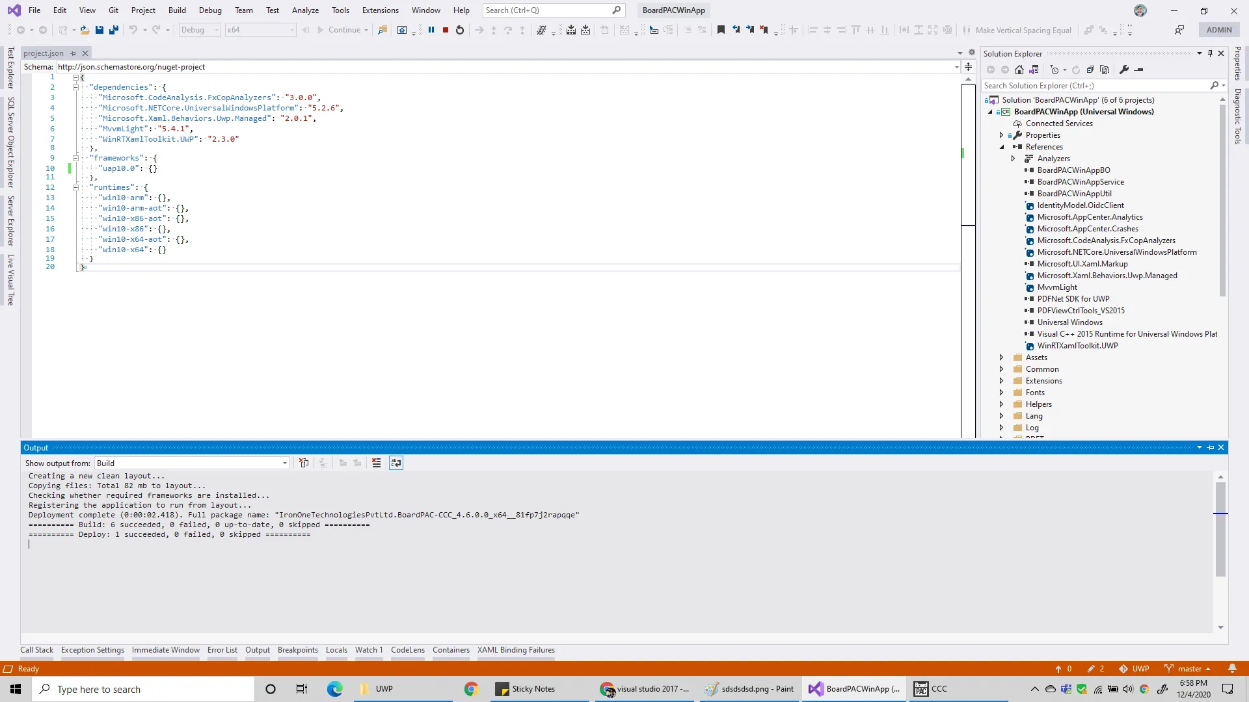Collapse the dependencies block in editor

75,87
